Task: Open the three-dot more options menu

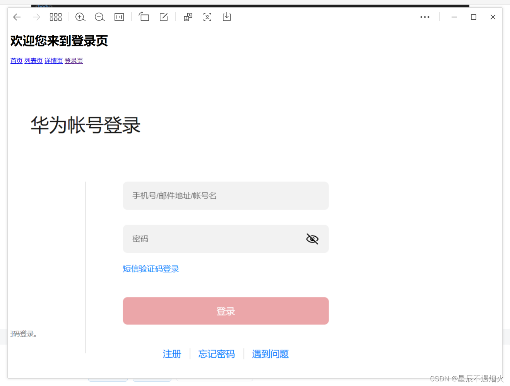Action: click(x=425, y=17)
